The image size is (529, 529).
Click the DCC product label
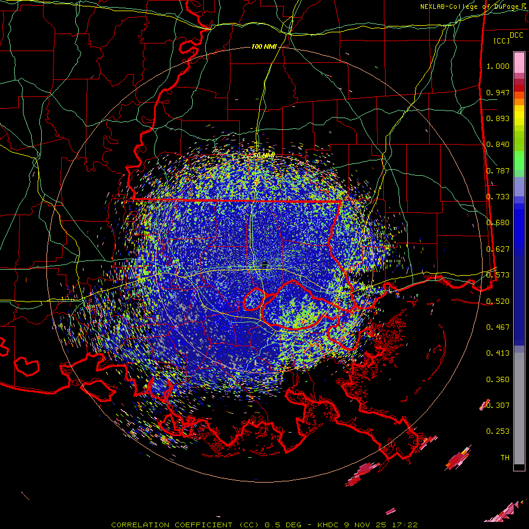[516, 35]
